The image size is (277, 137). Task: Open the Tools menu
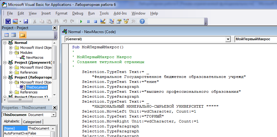tap(104, 13)
